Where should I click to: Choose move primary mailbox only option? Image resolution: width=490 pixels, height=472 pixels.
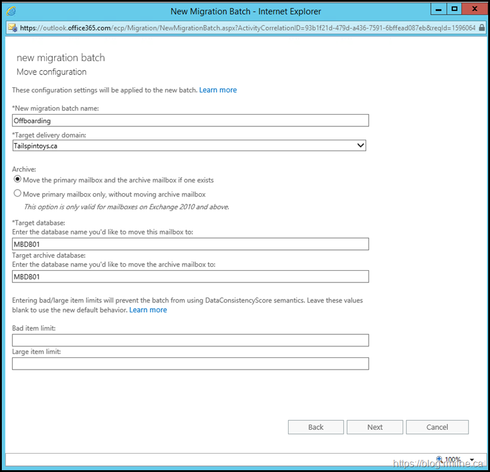pos(18,193)
